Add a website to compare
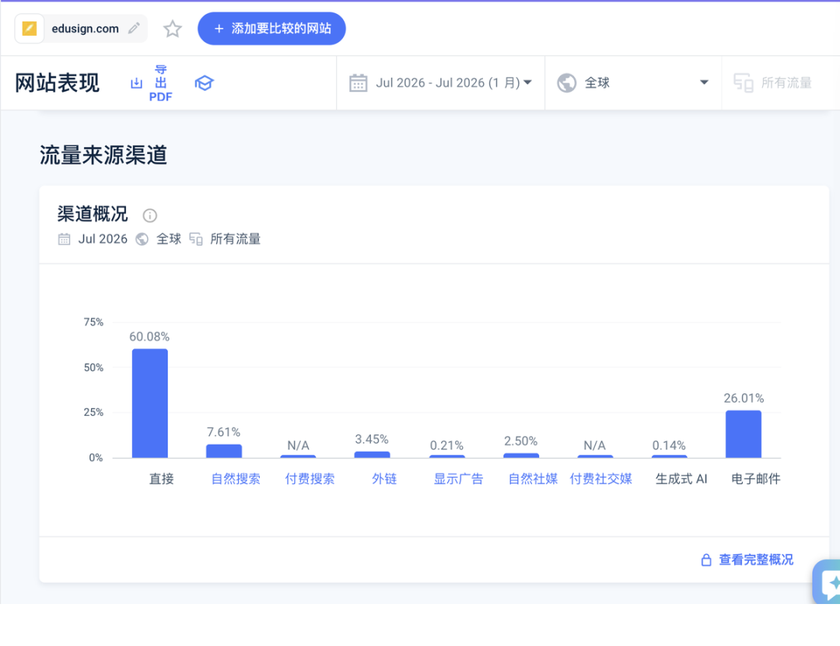 [271, 29]
